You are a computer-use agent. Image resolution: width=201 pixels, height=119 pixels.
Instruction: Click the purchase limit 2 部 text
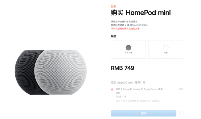point(130,25)
